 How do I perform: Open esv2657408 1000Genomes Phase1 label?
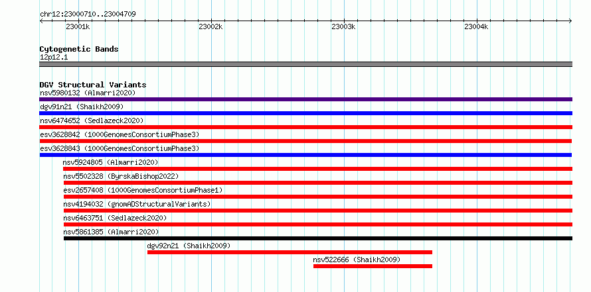pyautogui.click(x=143, y=190)
